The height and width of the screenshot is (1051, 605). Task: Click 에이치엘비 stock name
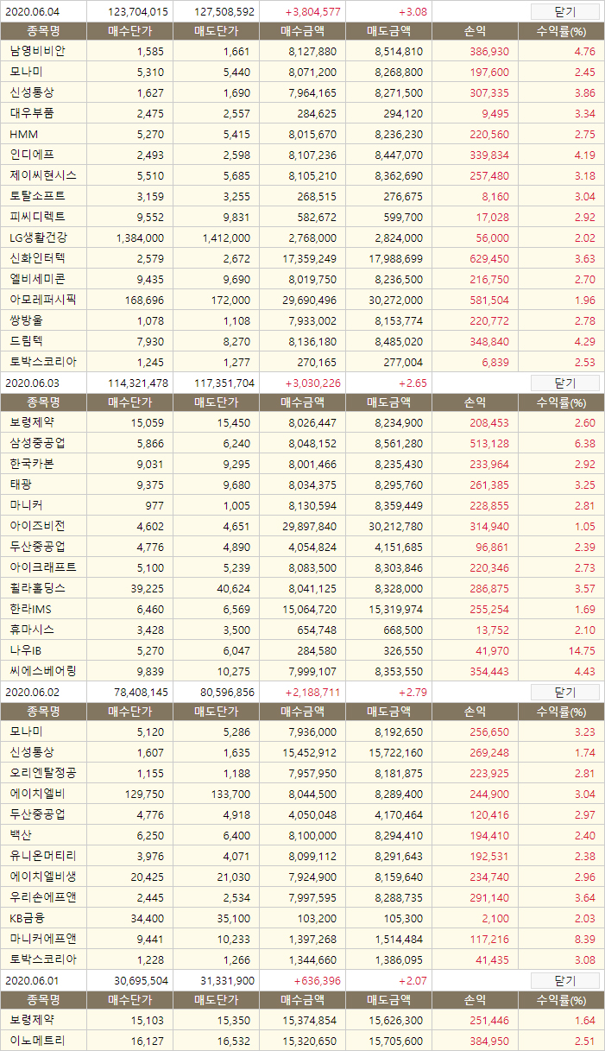[x=37, y=794]
